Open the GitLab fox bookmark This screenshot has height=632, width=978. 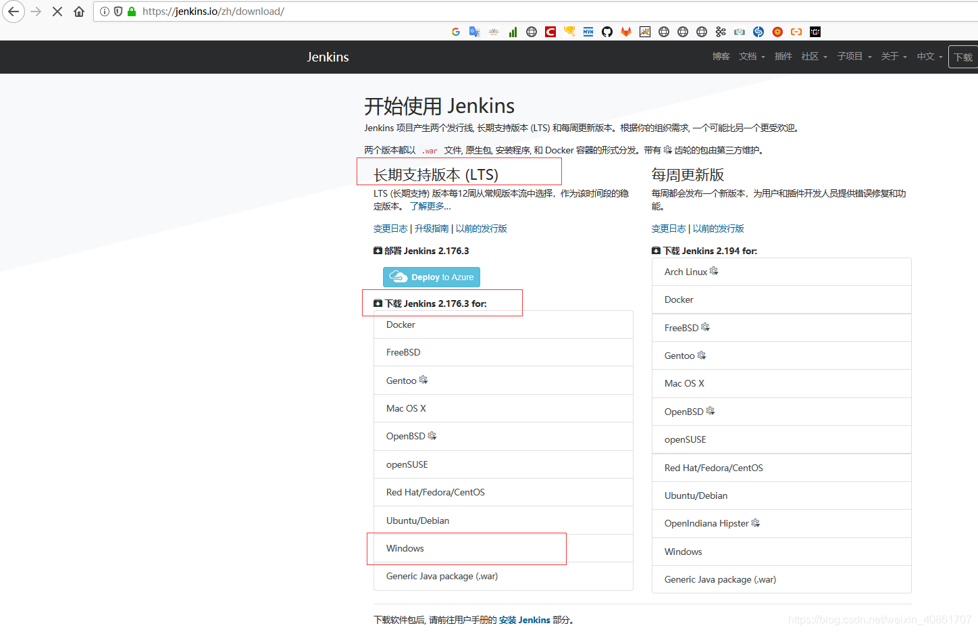coord(626,32)
